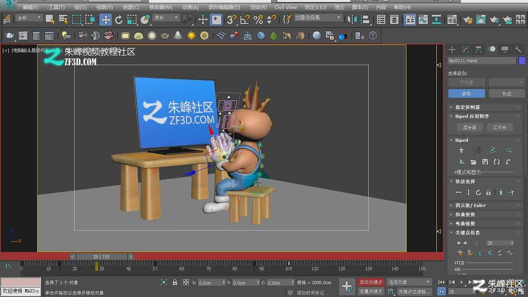Image resolution: width=528 pixels, height=297 pixels.
Task: Select the Move tool in main toolbar
Action: point(106,19)
